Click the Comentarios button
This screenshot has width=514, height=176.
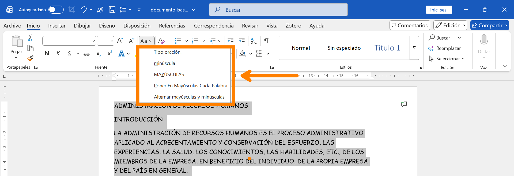(410, 25)
